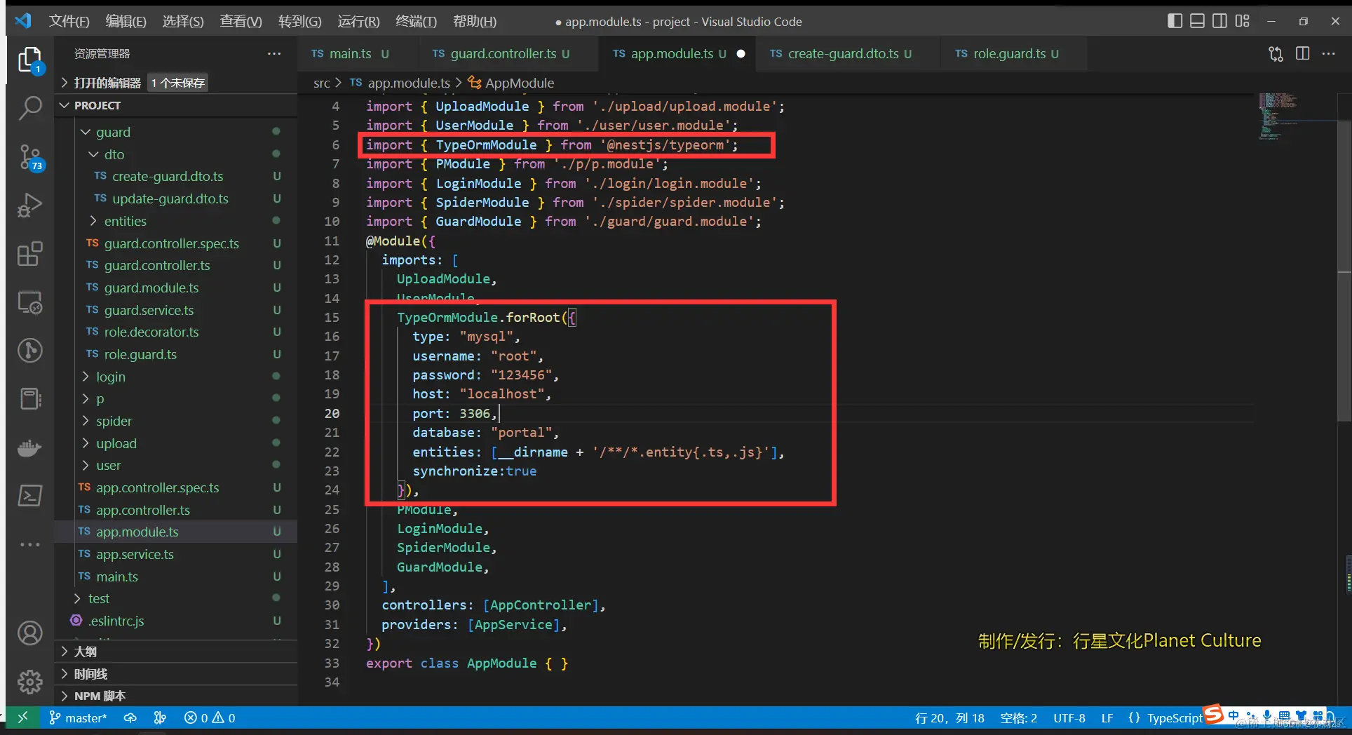The width and height of the screenshot is (1352, 735).
Task: Click the remote window indicator in status bar
Action: (22, 717)
